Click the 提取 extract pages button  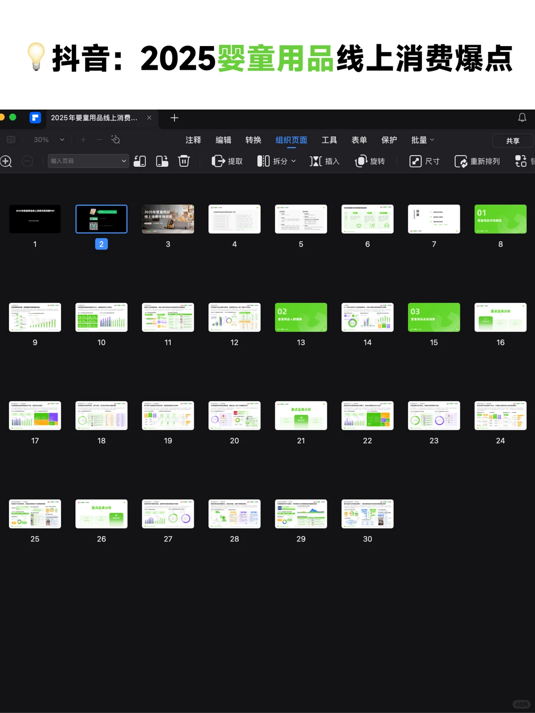(x=227, y=161)
